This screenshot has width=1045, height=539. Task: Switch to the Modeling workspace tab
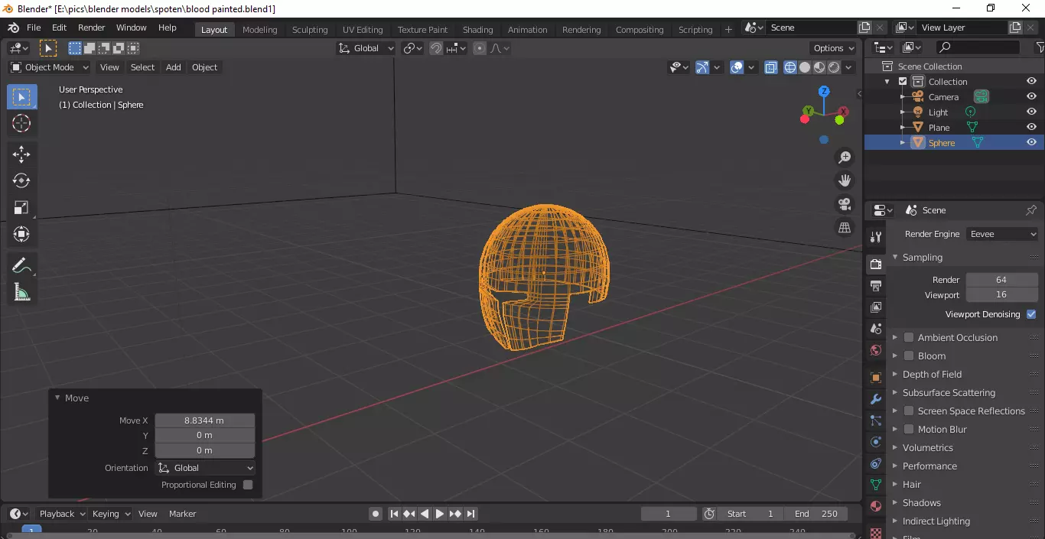point(259,30)
